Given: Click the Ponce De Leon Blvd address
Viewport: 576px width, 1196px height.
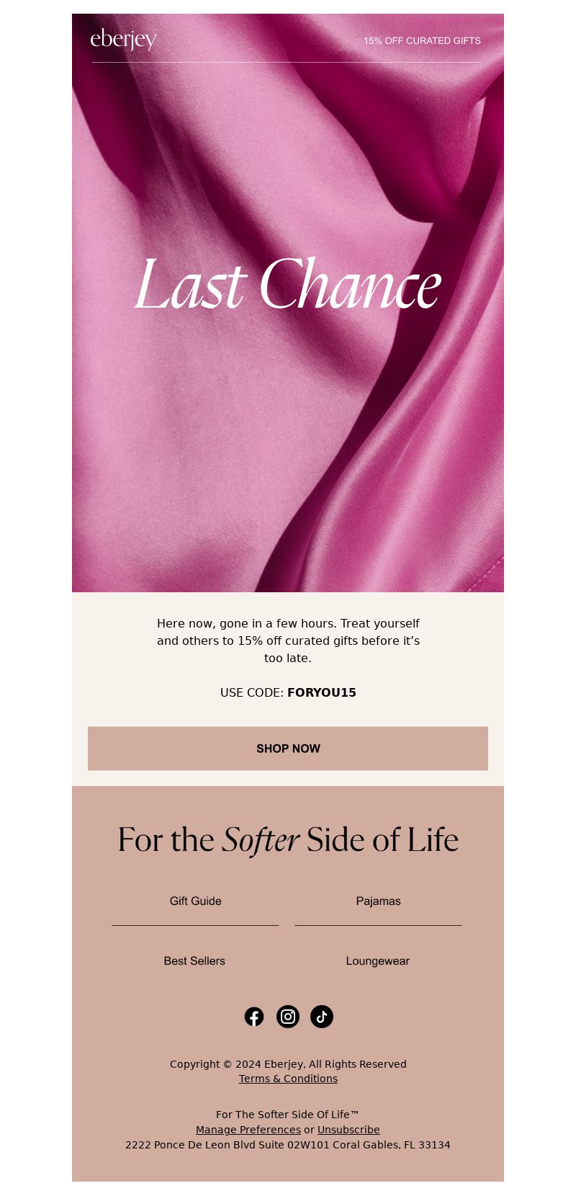Looking at the screenshot, I should tap(288, 1145).
